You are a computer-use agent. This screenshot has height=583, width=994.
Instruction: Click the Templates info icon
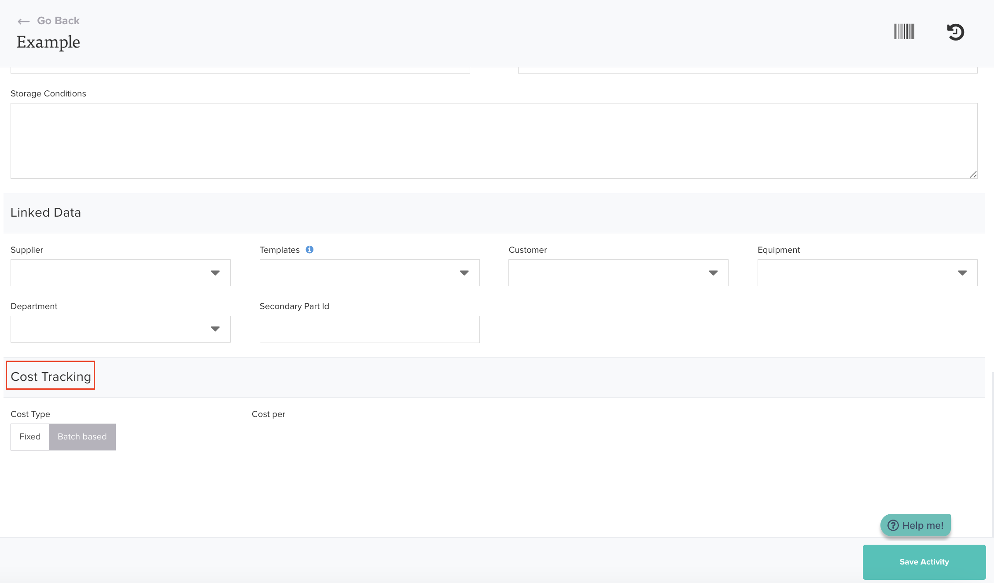309,250
